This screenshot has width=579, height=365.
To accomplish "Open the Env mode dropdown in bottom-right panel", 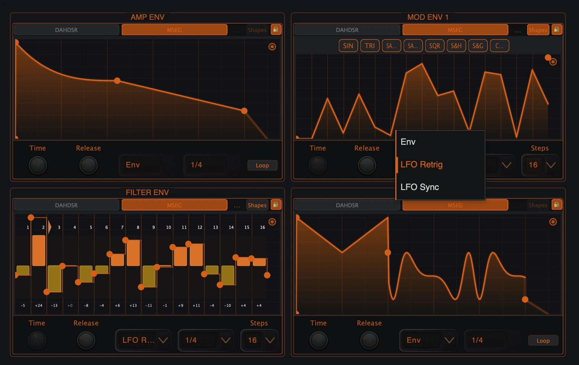I will pos(428,340).
